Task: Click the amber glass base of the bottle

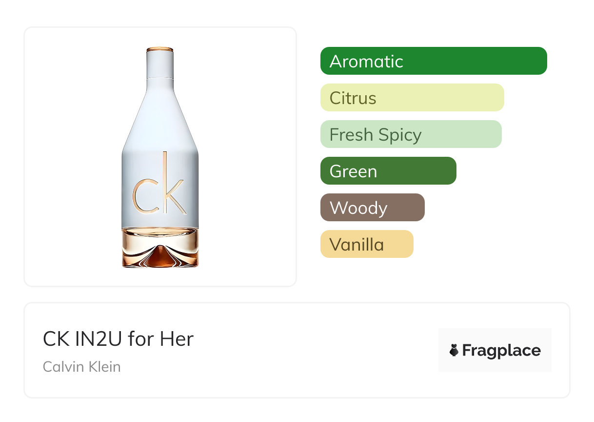Action: (x=160, y=248)
